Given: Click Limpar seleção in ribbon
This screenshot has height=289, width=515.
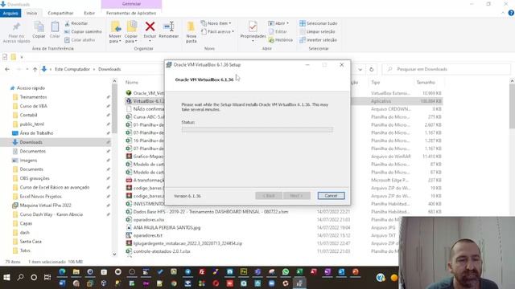Looking at the screenshot, I should point(317,31).
